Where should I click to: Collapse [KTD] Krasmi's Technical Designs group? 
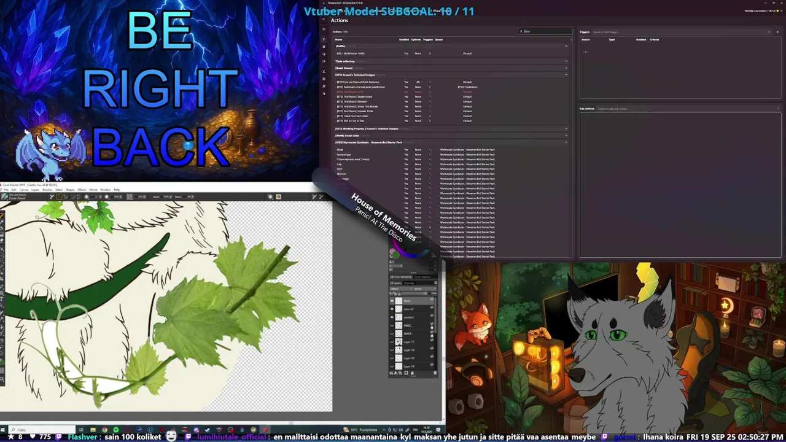(566, 75)
